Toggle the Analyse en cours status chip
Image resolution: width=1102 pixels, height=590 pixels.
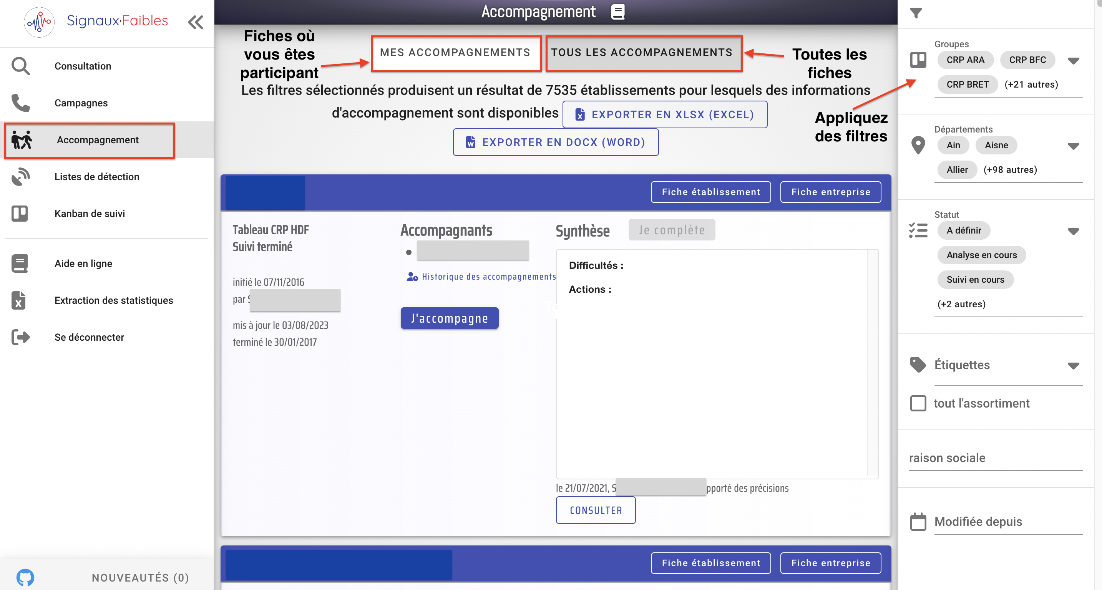[981, 255]
